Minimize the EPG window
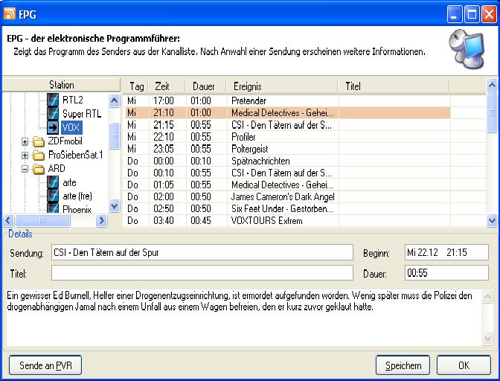This screenshot has height=381, width=500. (455, 14)
